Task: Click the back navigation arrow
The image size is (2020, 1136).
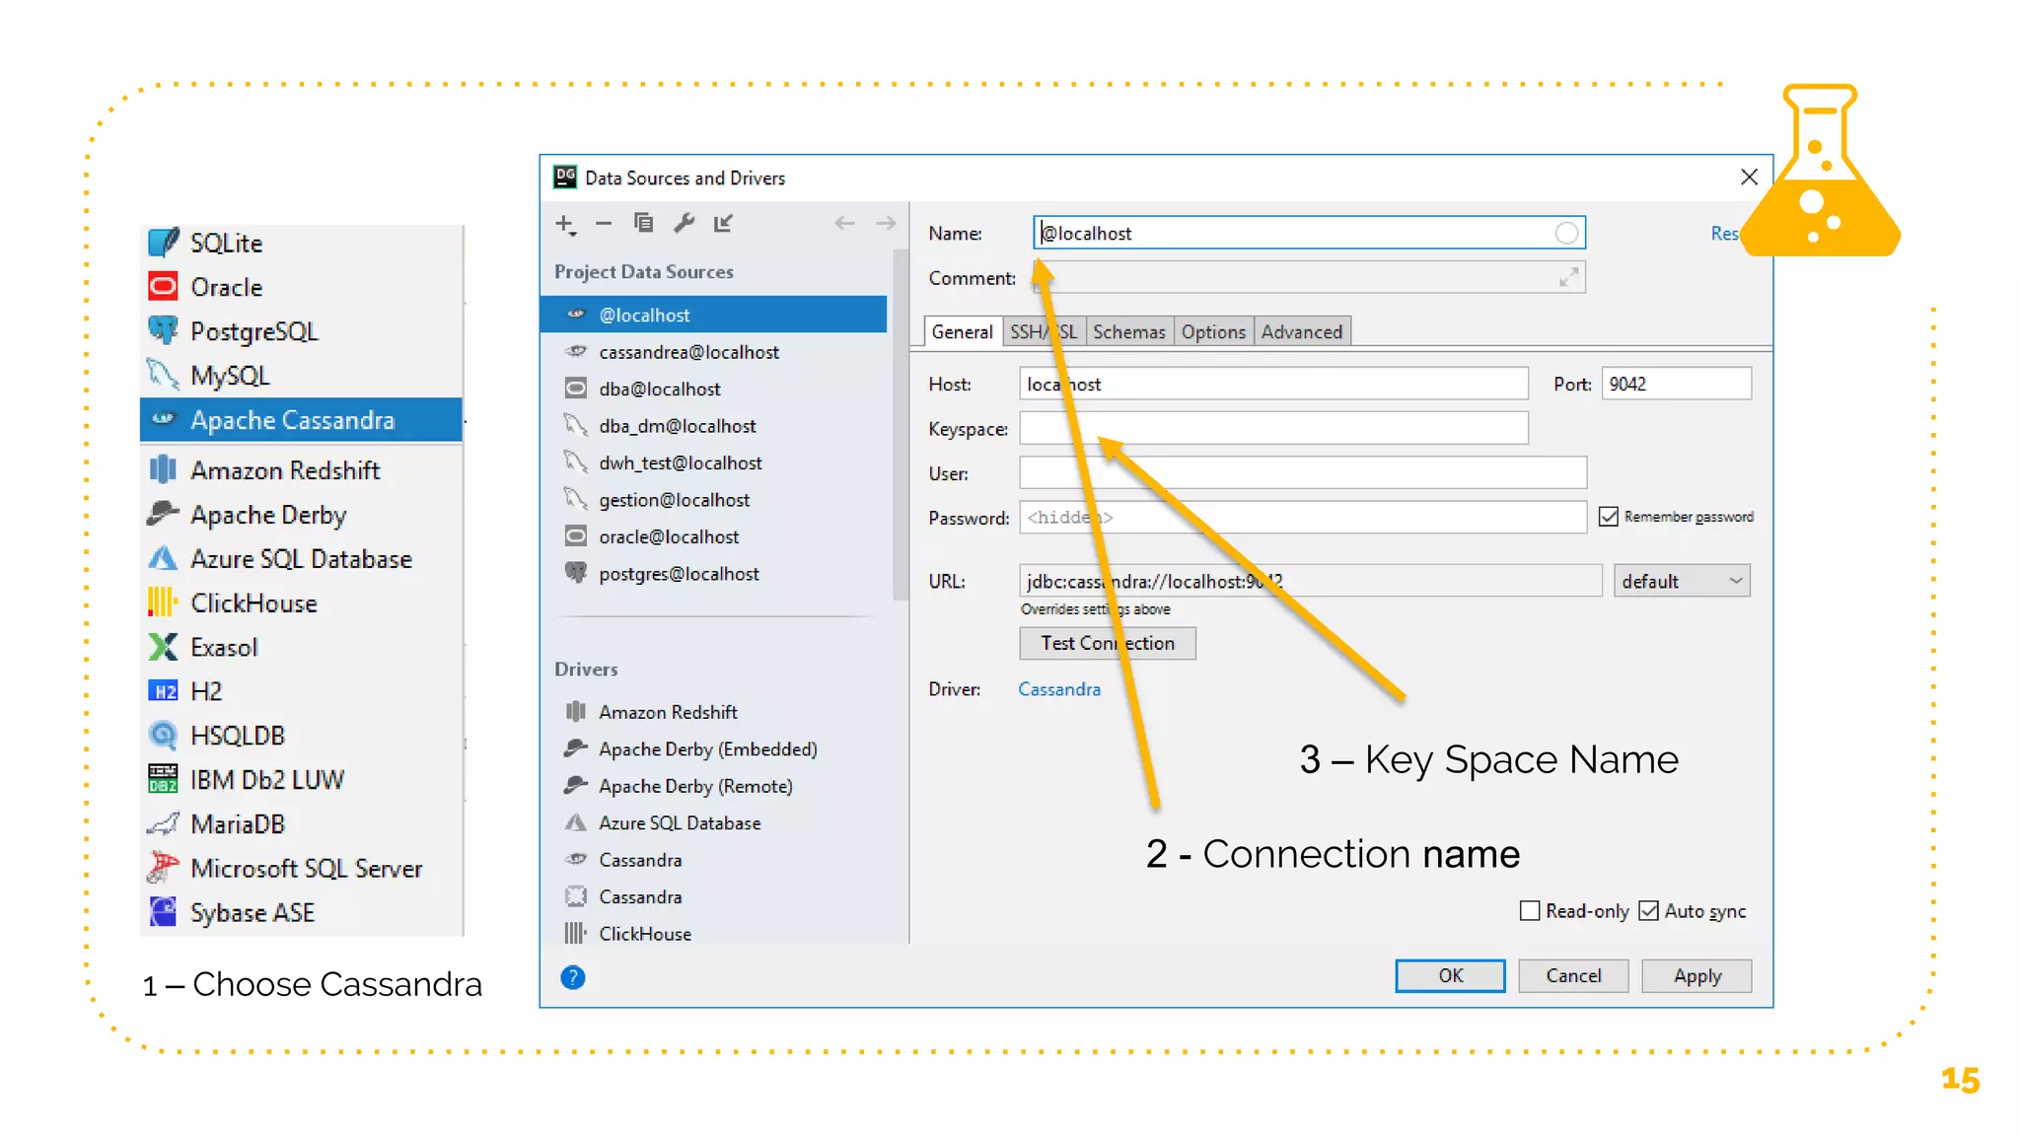Action: 844,223
